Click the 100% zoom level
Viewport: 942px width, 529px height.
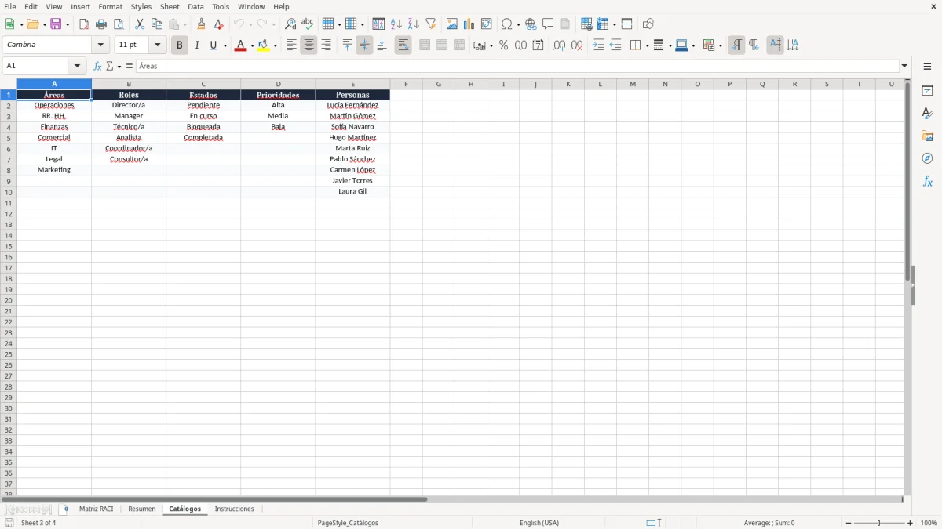(929, 523)
